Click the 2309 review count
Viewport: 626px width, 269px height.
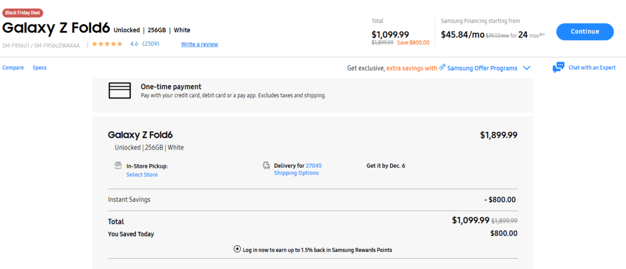tap(151, 44)
